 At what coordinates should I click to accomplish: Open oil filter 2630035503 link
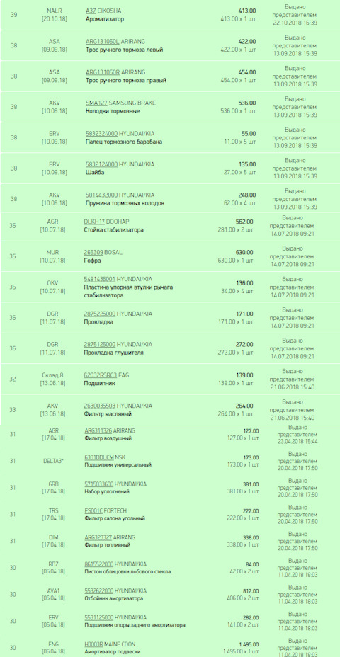tap(100, 406)
